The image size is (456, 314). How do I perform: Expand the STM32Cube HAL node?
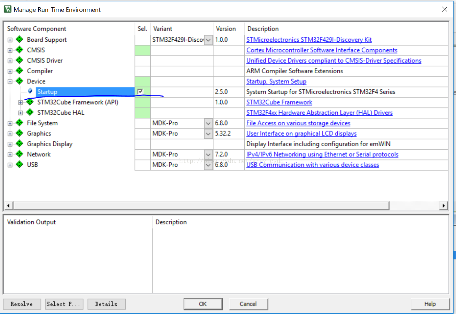tap(20, 113)
